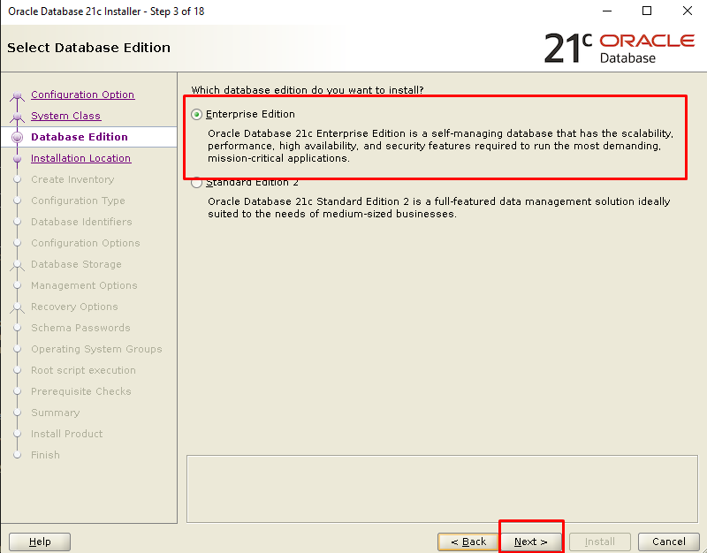Select the Enterprise Edition radio button

click(196, 115)
